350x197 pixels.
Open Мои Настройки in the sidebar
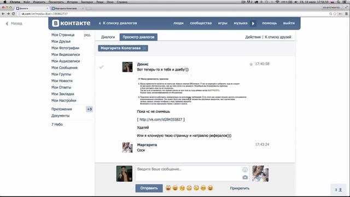(x=64, y=101)
